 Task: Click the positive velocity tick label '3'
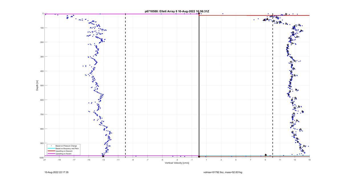pyautogui.click(x=221, y=160)
